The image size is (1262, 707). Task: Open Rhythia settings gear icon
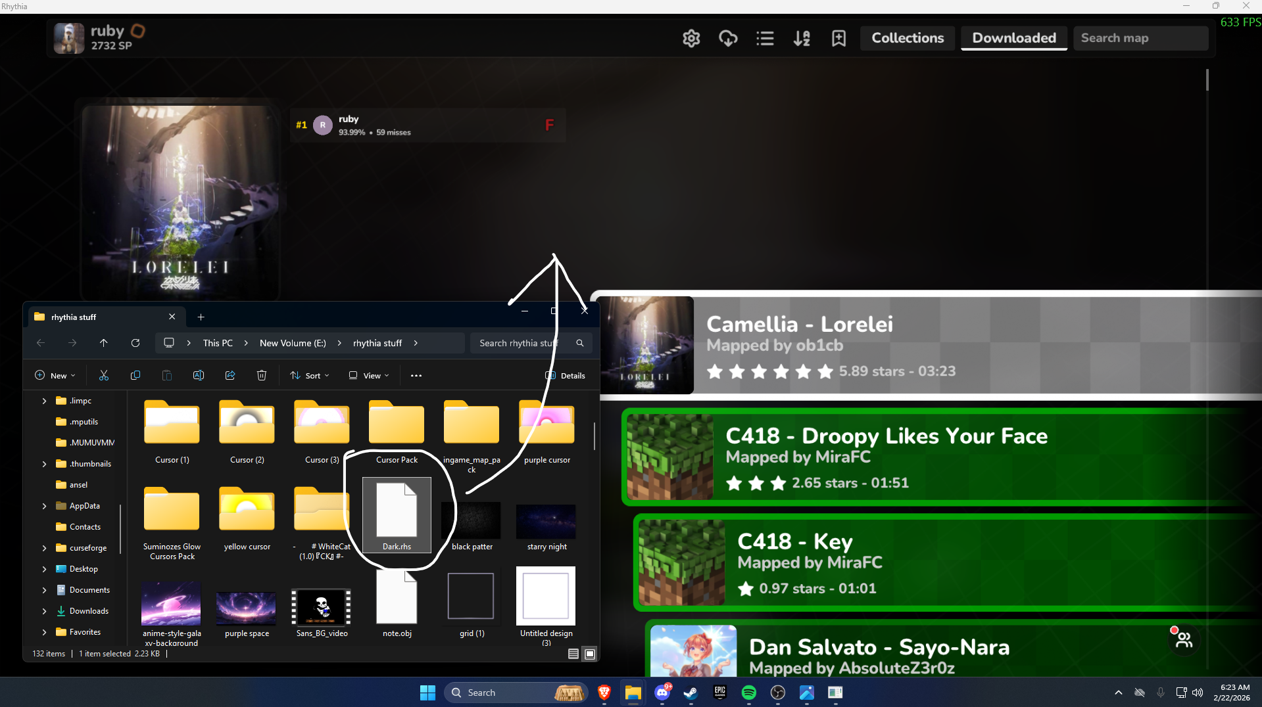pyautogui.click(x=691, y=38)
